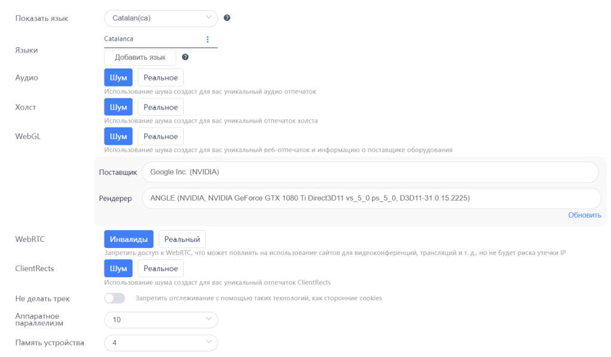Click the Рендерер text field
Viewport: 611px width, 357px height.
[x=370, y=198]
